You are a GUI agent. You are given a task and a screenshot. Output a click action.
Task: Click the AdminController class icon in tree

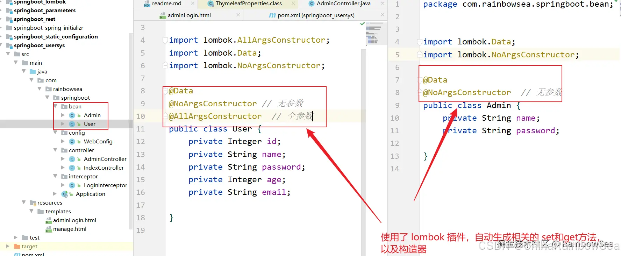pos(72,159)
